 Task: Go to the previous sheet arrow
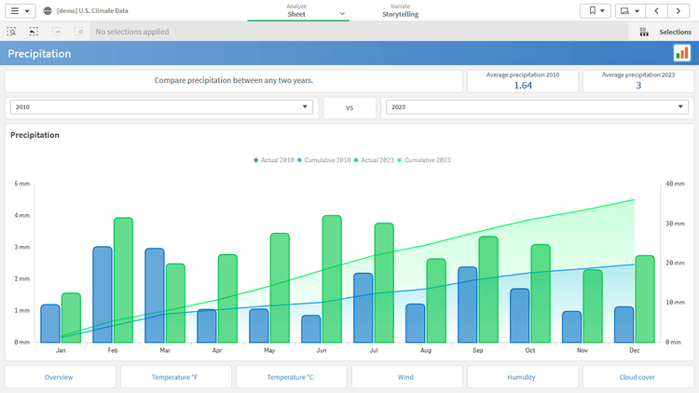click(x=657, y=11)
